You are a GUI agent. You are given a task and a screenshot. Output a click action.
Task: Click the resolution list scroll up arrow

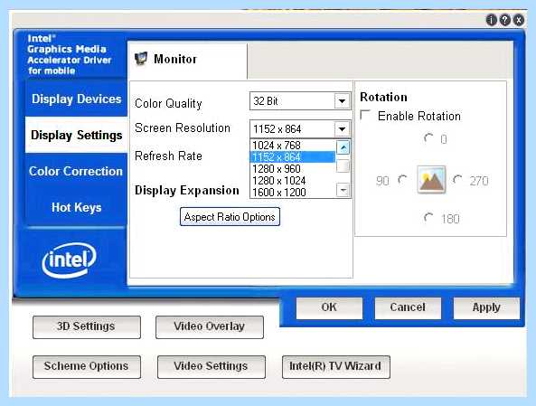click(x=343, y=147)
